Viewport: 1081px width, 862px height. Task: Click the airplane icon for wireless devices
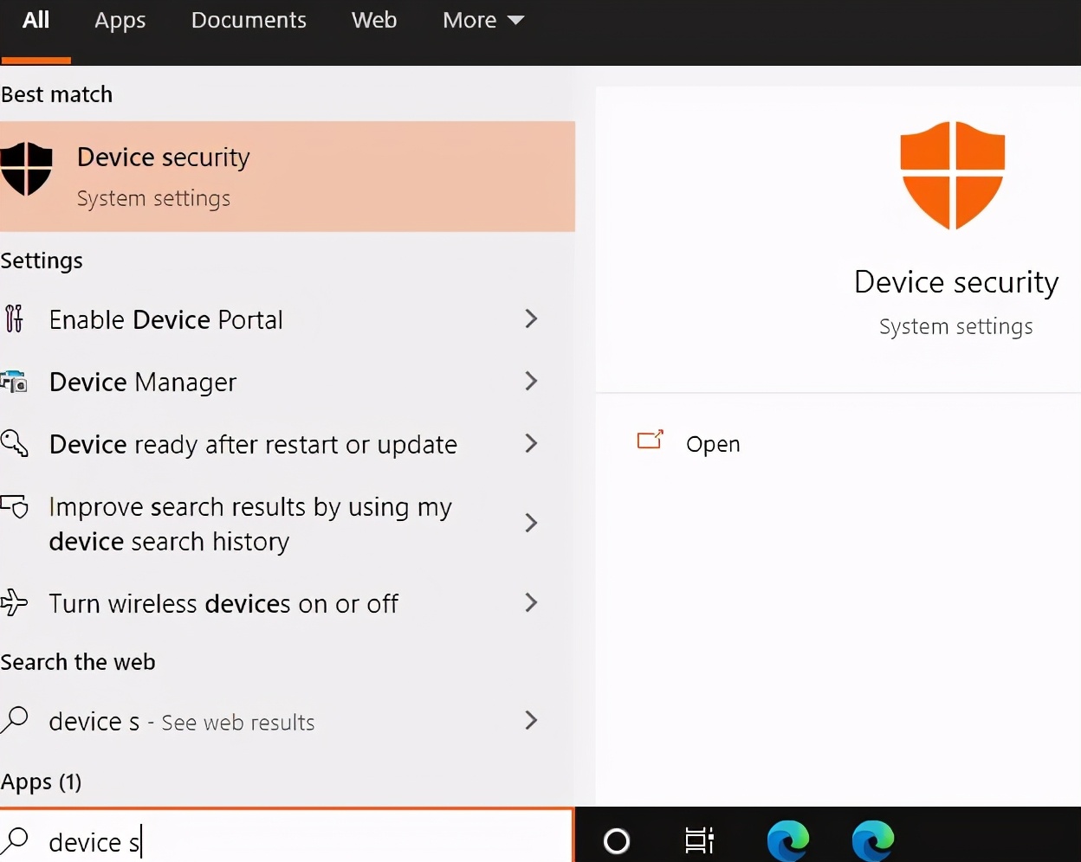tap(14, 603)
